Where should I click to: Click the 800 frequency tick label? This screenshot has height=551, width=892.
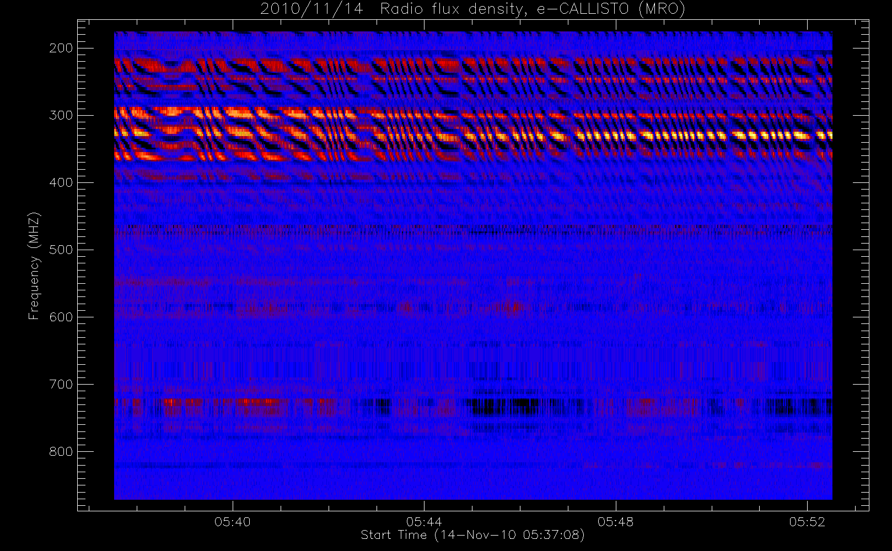[x=61, y=451]
